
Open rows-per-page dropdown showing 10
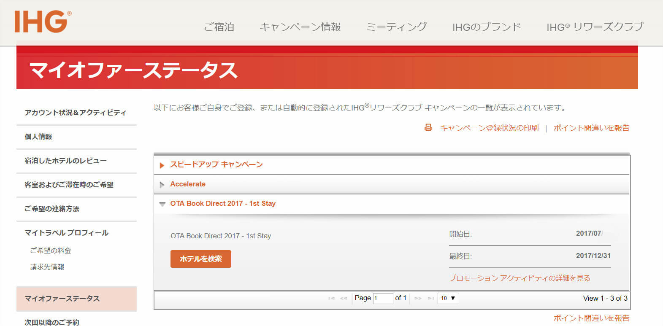point(448,298)
